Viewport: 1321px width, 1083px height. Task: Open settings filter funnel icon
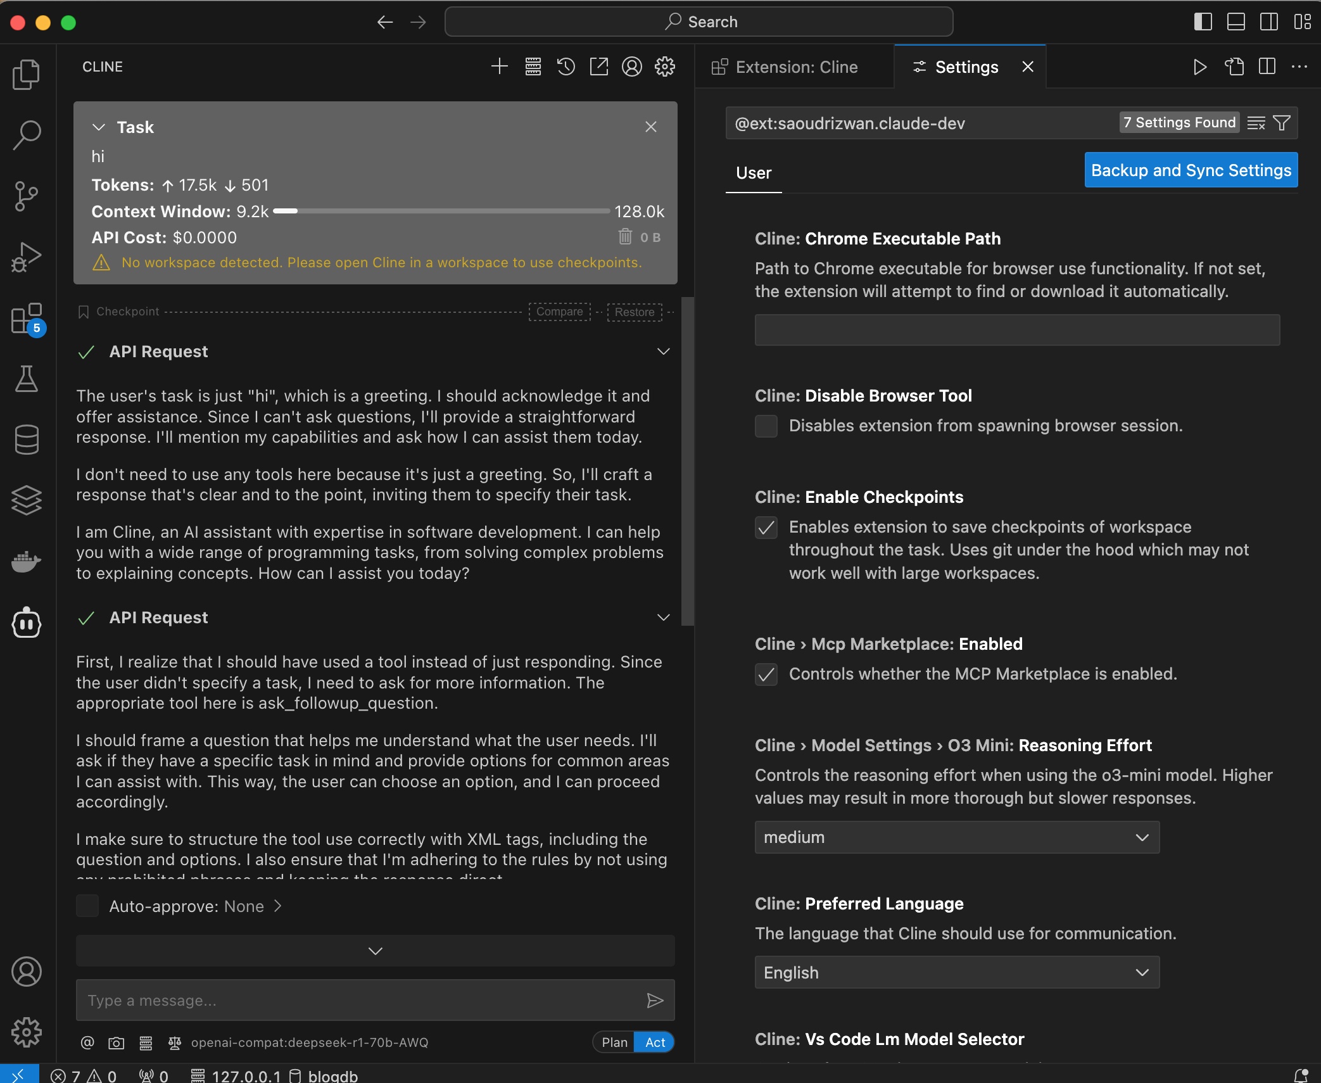click(1282, 123)
